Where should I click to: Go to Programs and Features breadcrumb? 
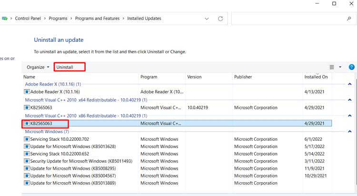pos(97,19)
